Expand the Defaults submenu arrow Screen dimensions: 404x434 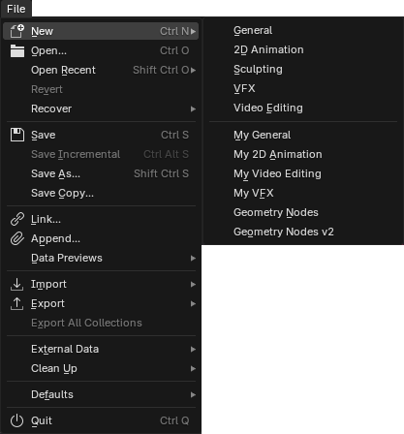coord(193,394)
